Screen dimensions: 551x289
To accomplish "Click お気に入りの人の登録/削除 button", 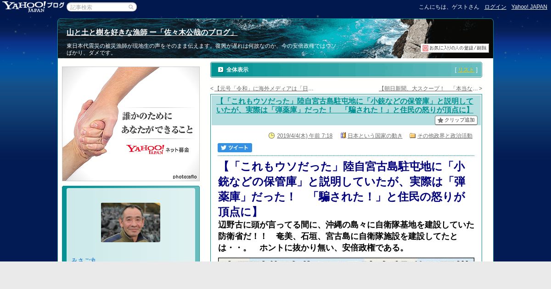I will [x=455, y=48].
